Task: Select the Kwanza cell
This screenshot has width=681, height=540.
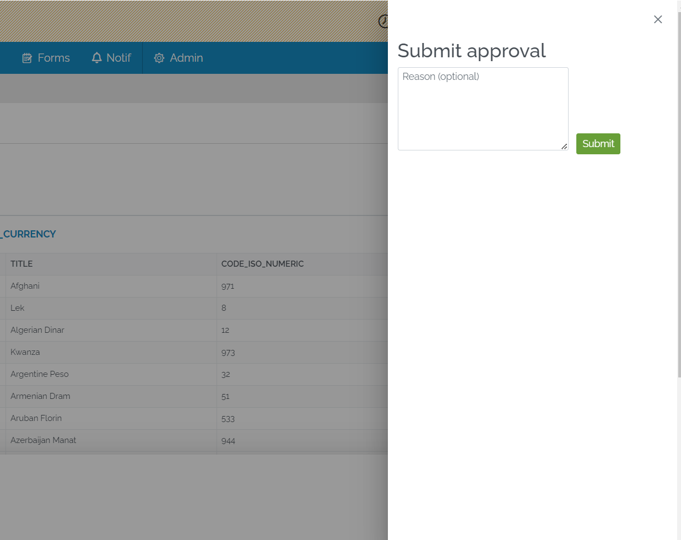Action: point(111,352)
